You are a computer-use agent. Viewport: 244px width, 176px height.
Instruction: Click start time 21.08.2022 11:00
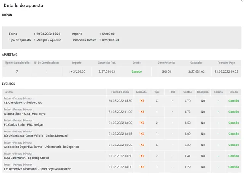(x=120, y=112)
